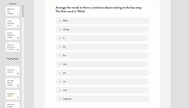Click the drag handle next to 'waiting'
Image resolution: width=189 pixels, height=108 pixels.
point(60,29)
